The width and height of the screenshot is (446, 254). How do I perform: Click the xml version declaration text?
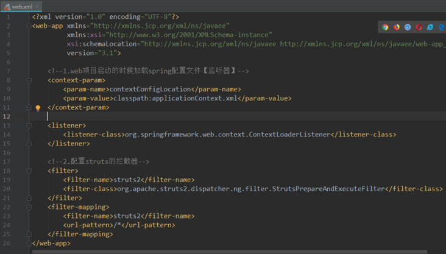point(105,17)
